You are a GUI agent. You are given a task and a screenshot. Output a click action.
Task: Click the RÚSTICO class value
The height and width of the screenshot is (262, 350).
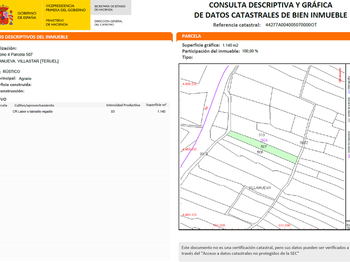coord(11,72)
